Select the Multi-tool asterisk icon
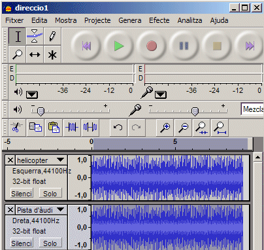The height and width of the screenshot is (250, 264). click(x=52, y=54)
